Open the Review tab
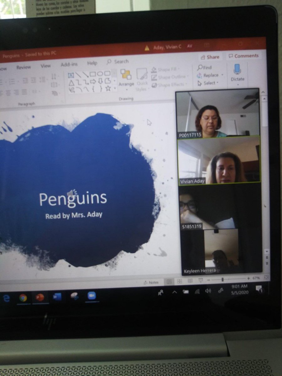The width and height of the screenshot is (282, 376). [x=24, y=67]
